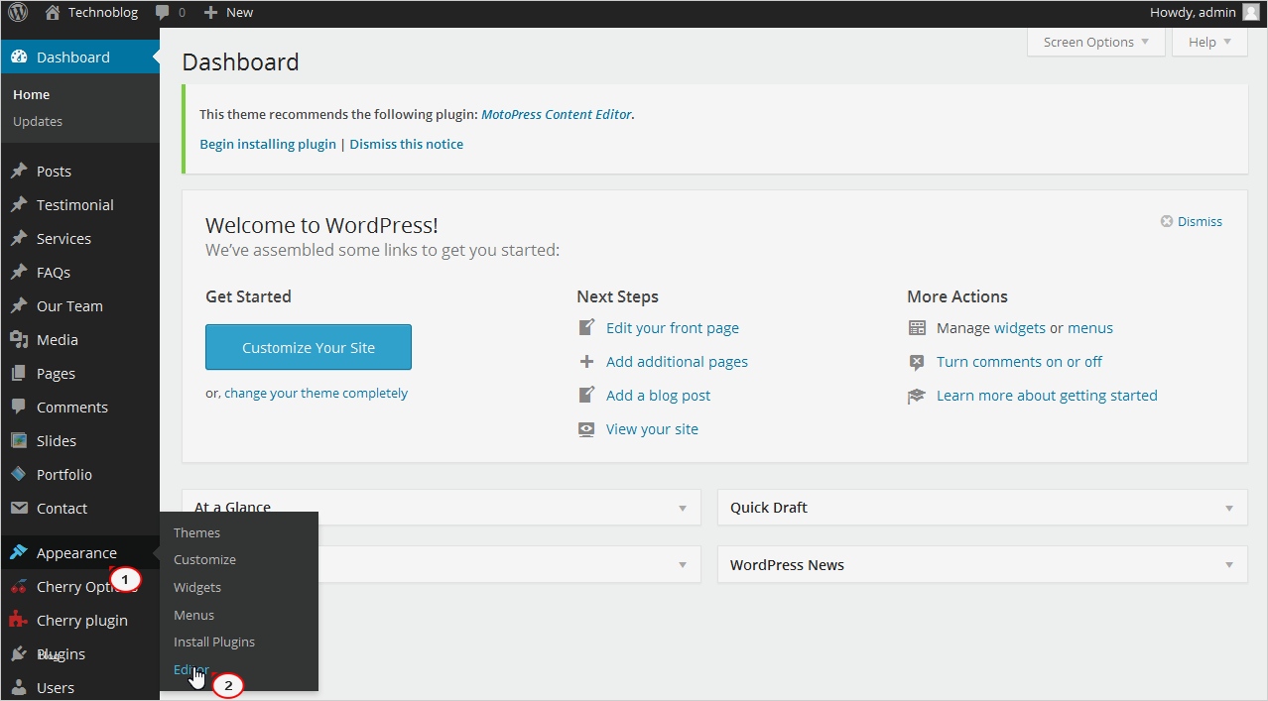Dismiss the Welcome to WordPress panel
1268x701 pixels.
tap(1191, 222)
